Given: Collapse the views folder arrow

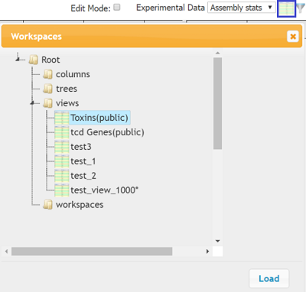Looking at the screenshot, I should pos(32,102).
